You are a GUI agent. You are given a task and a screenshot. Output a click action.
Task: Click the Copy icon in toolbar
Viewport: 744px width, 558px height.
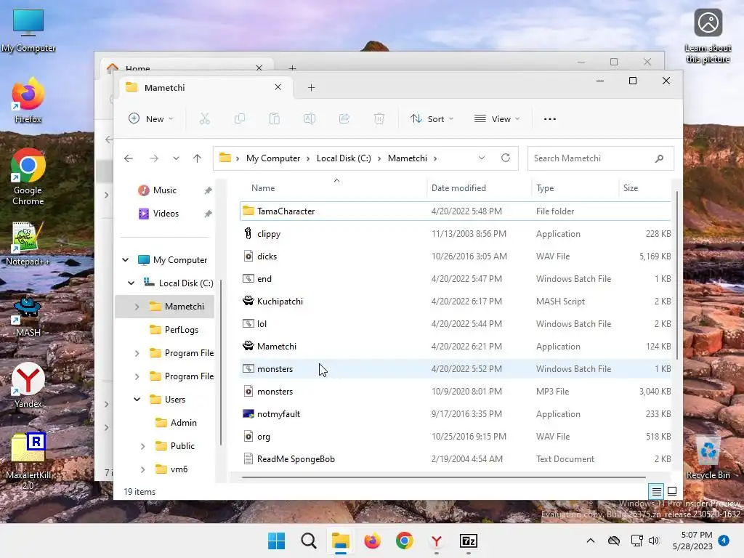click(x=240, y=118)
